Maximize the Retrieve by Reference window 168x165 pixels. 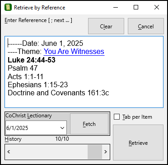pyautogui.click(x=136, y=7)
